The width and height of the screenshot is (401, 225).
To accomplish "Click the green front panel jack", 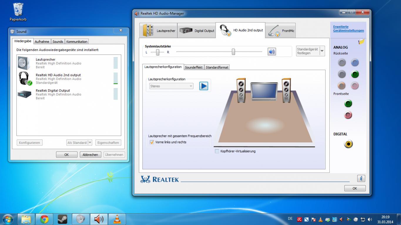I will coord(348,104).
